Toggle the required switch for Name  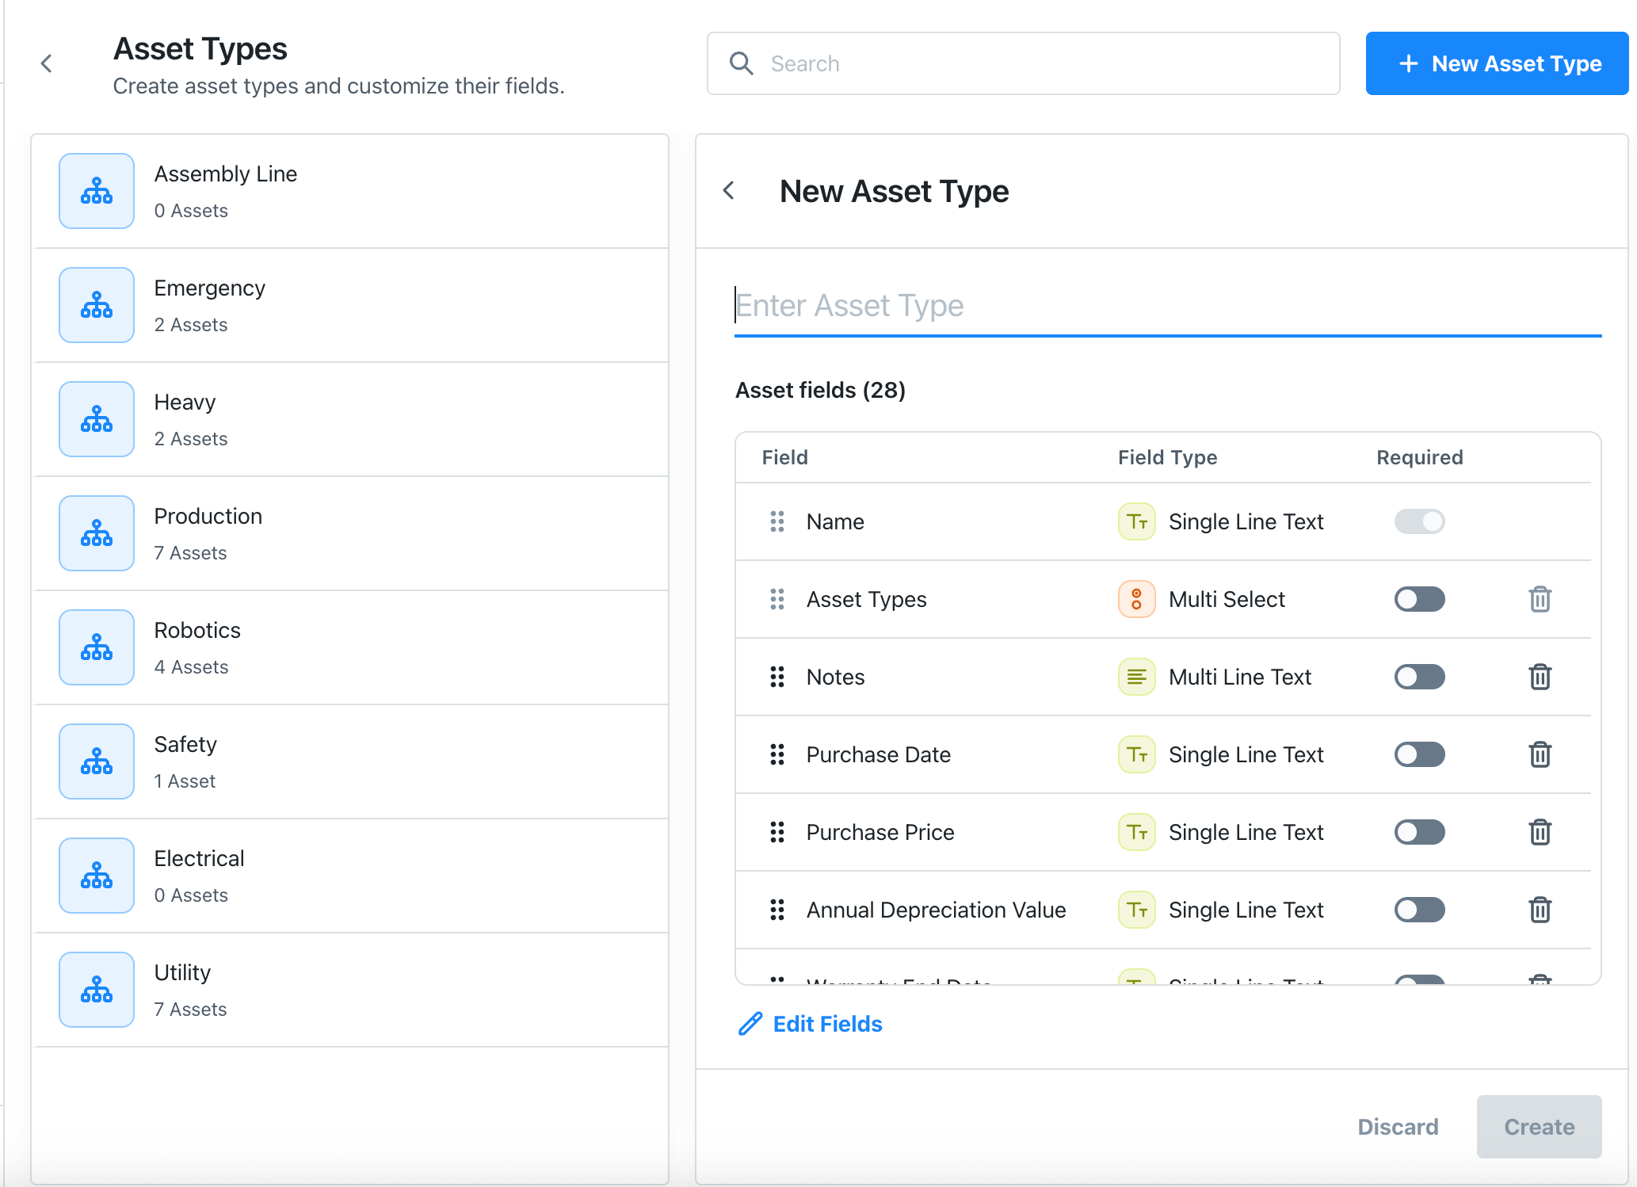[x=1419, y=521]
